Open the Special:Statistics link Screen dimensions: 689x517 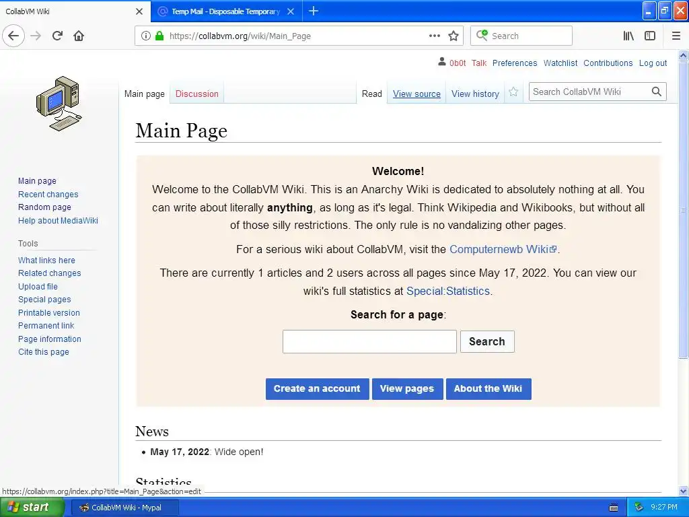pos(447,291)
